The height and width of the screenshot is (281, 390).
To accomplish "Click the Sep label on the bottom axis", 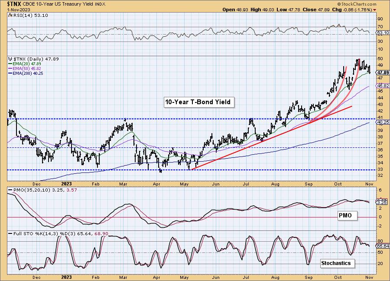I will pos(309,277).
